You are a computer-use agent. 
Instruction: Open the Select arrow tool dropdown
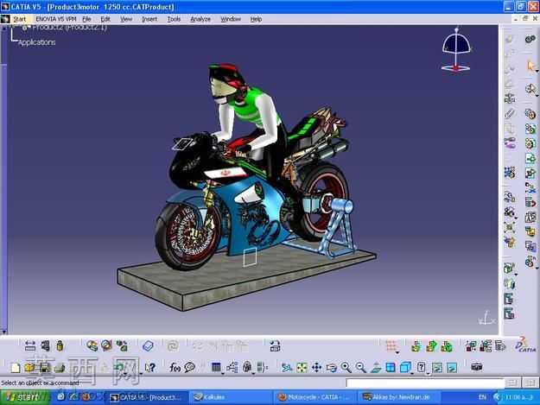(537, 71)
